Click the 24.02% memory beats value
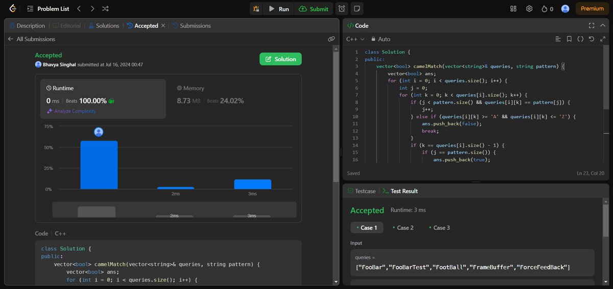The height and width of the screenshot is (289, 613). tap(232, 101)
